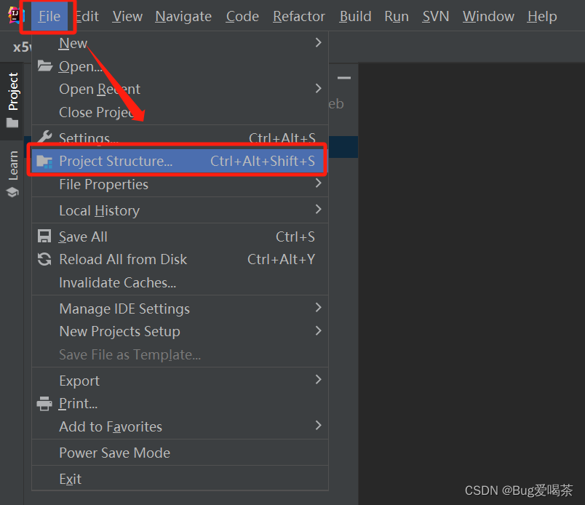This screenshot has height=505, width=585.
Task: Click the printer icon beside Print...
Action: point(44,403)
